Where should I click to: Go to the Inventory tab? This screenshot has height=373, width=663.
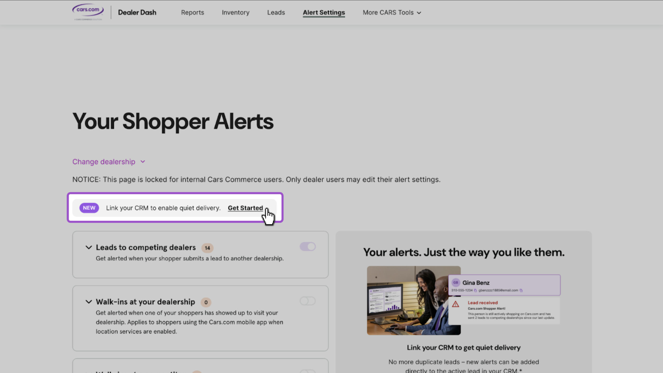tap(235, 12)
